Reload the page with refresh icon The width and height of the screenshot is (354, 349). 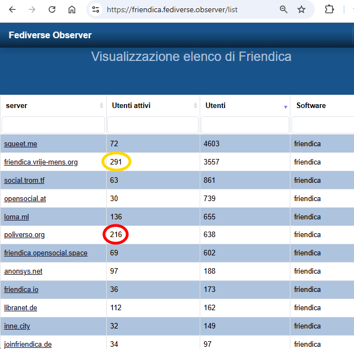click(52, 9)
